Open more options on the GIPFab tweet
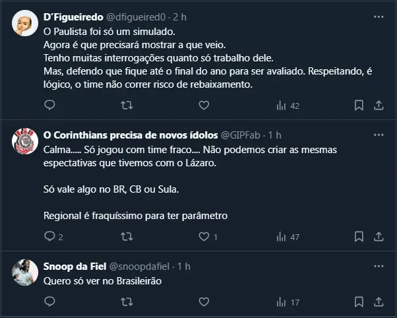Viewport: 397px width, 318px height. coord(379,133)
